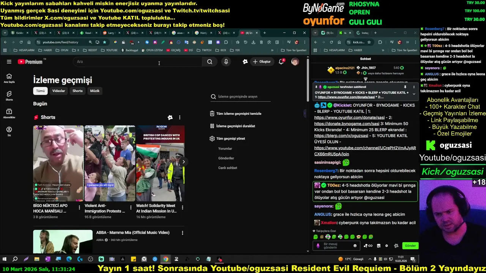Show next Shorts with the arrow

coord(183,162)
